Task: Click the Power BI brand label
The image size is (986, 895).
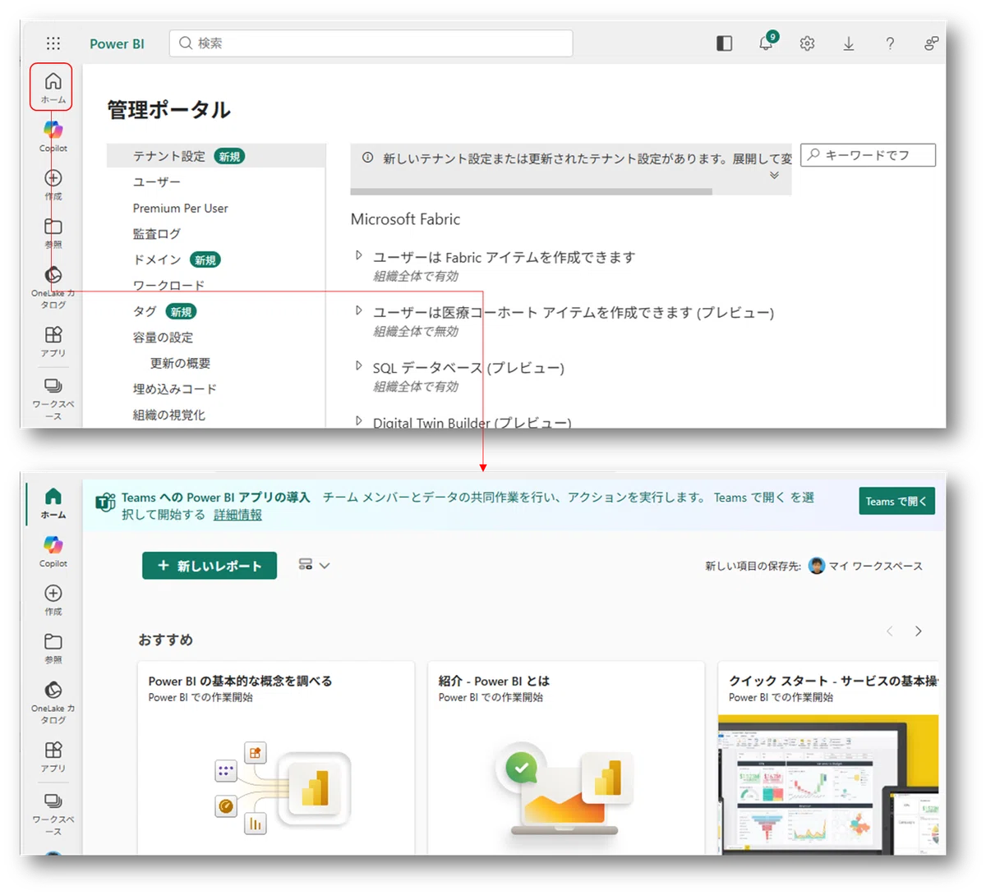Action: tap(117, 44)
